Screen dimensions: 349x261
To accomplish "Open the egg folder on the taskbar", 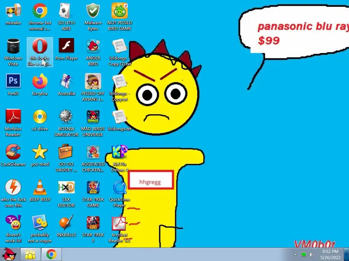I will click(30, 255).
